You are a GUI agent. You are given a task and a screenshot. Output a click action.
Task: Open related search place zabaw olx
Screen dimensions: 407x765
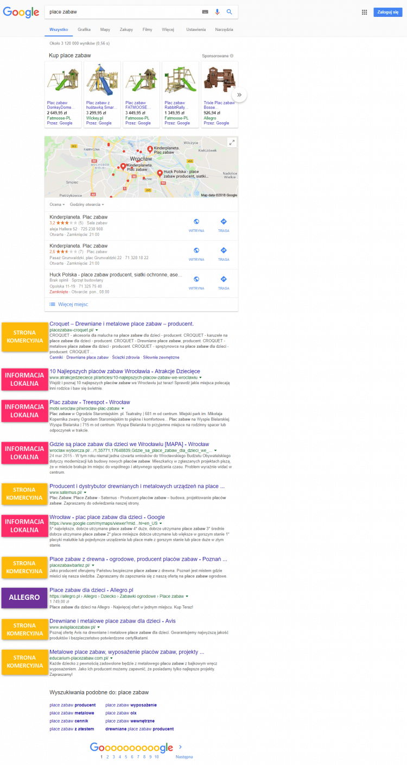pos(121,713)
